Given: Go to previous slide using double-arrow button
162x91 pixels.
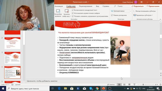Looking at the screenshot, I should 161,73.
